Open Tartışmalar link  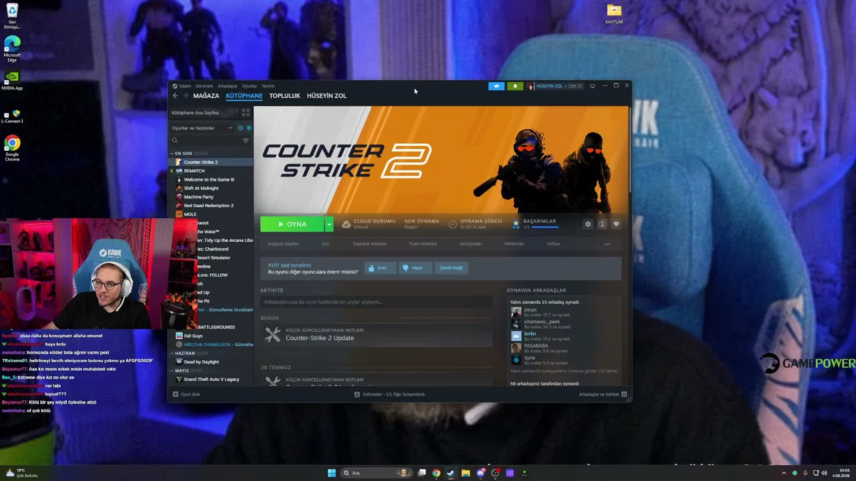[470, 244]
